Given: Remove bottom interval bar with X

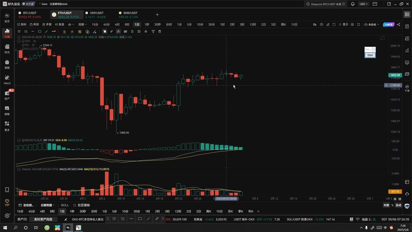Looking at the screenshot, I should point(258,211).
